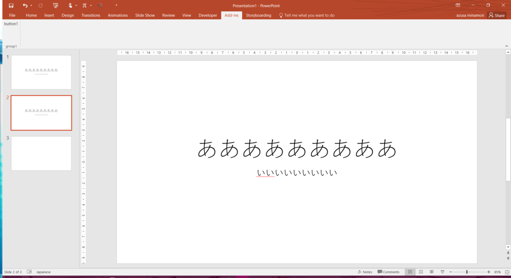The width and height of the screenshot is (511, 278).
Task: Click the Next Slide double-arrow button
Action: pyautogui.click(x=508, y=259)
